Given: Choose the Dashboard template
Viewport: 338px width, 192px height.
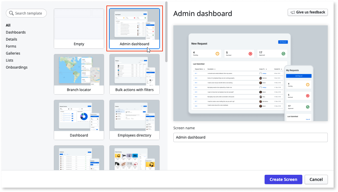Looking at the screenshot, I should coord(79,120).
